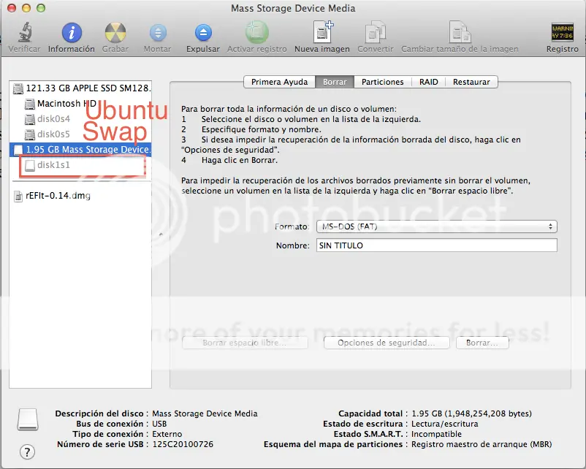The height and width of the screenshot is (469, 586).
Task: Switch to the Primera Ayuda tab
Action: [279, 82]
